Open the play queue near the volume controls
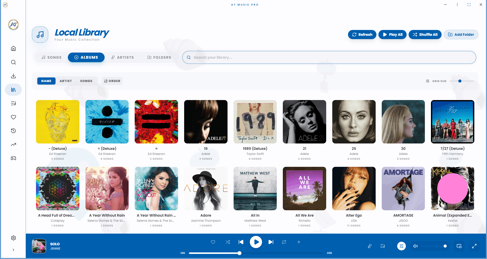This screenshot has width=487, height=259. [x=382, y=246]
